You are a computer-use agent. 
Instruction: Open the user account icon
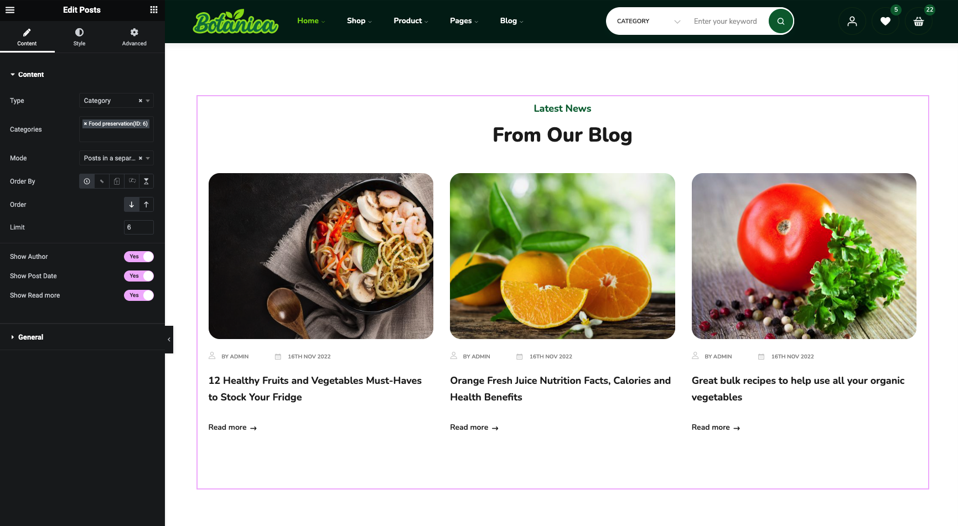click(x=852, y=21)
